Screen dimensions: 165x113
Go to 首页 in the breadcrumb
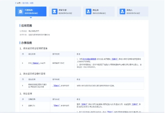19,3
